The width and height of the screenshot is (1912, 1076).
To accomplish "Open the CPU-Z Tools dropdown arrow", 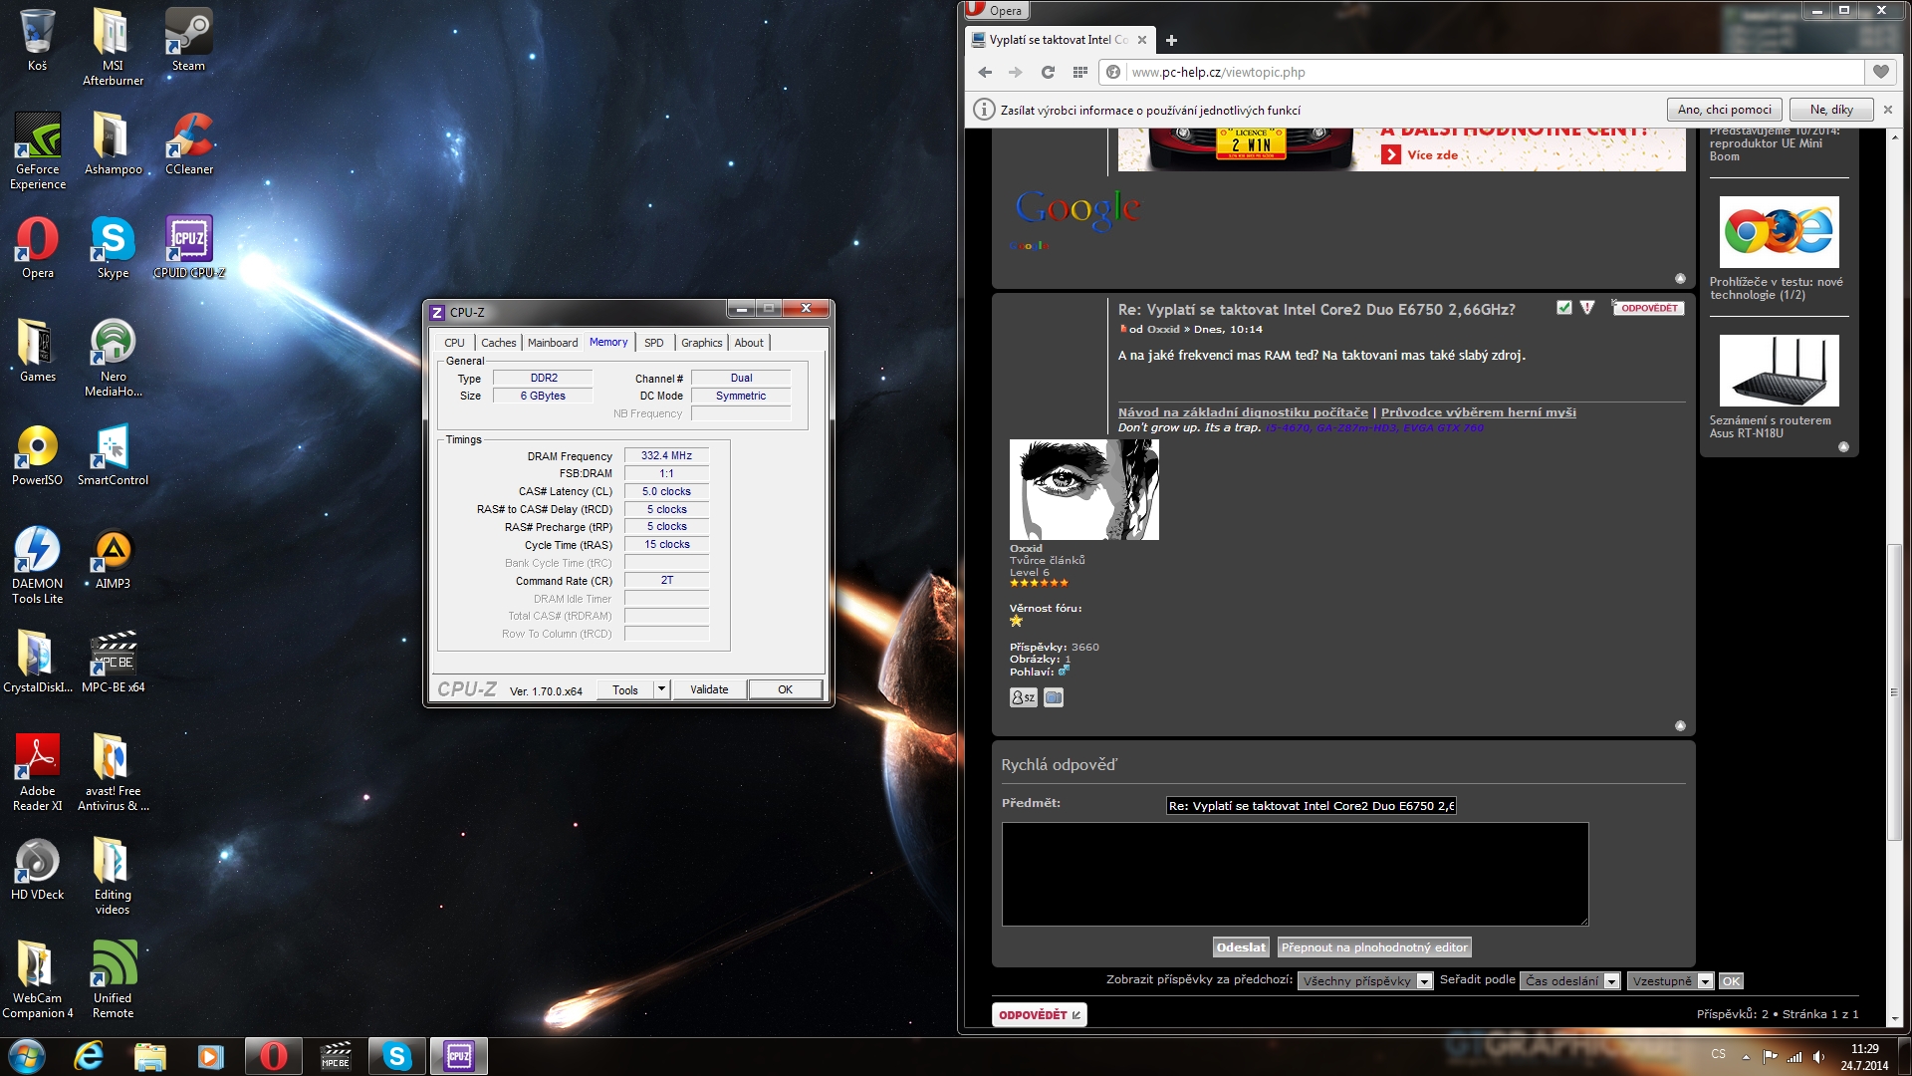I will pos(661,688).
